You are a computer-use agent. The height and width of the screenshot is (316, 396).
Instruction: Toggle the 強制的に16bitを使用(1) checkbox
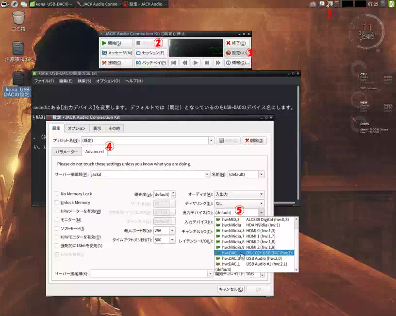point(57,246)
